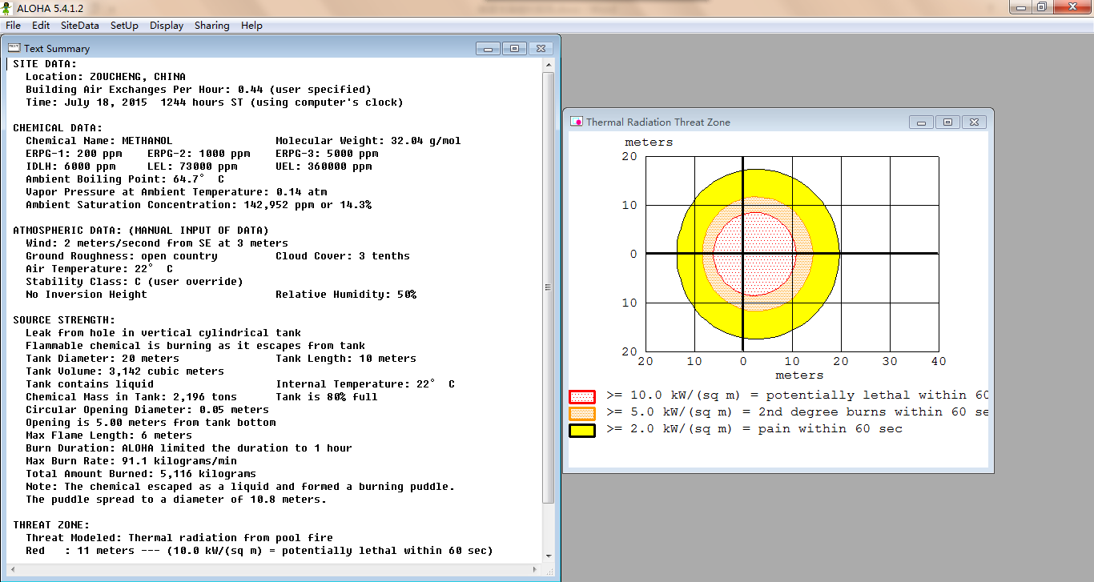
Task: Minimize the Text Summary window
Action: (x=488, y=49)
